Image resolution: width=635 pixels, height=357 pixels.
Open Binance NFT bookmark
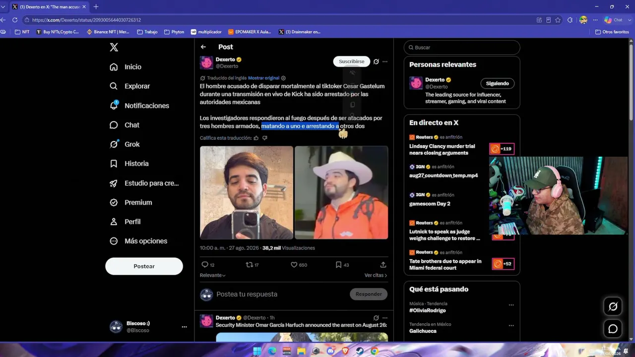click(108, 32)
